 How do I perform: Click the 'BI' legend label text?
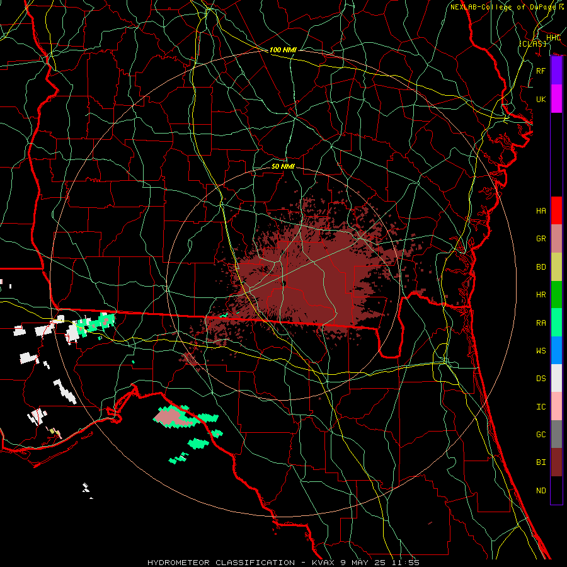click(541, 462)
